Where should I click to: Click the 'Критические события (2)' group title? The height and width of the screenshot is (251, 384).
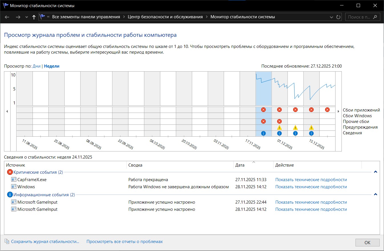pyautogui.click(x=38, y=172)
